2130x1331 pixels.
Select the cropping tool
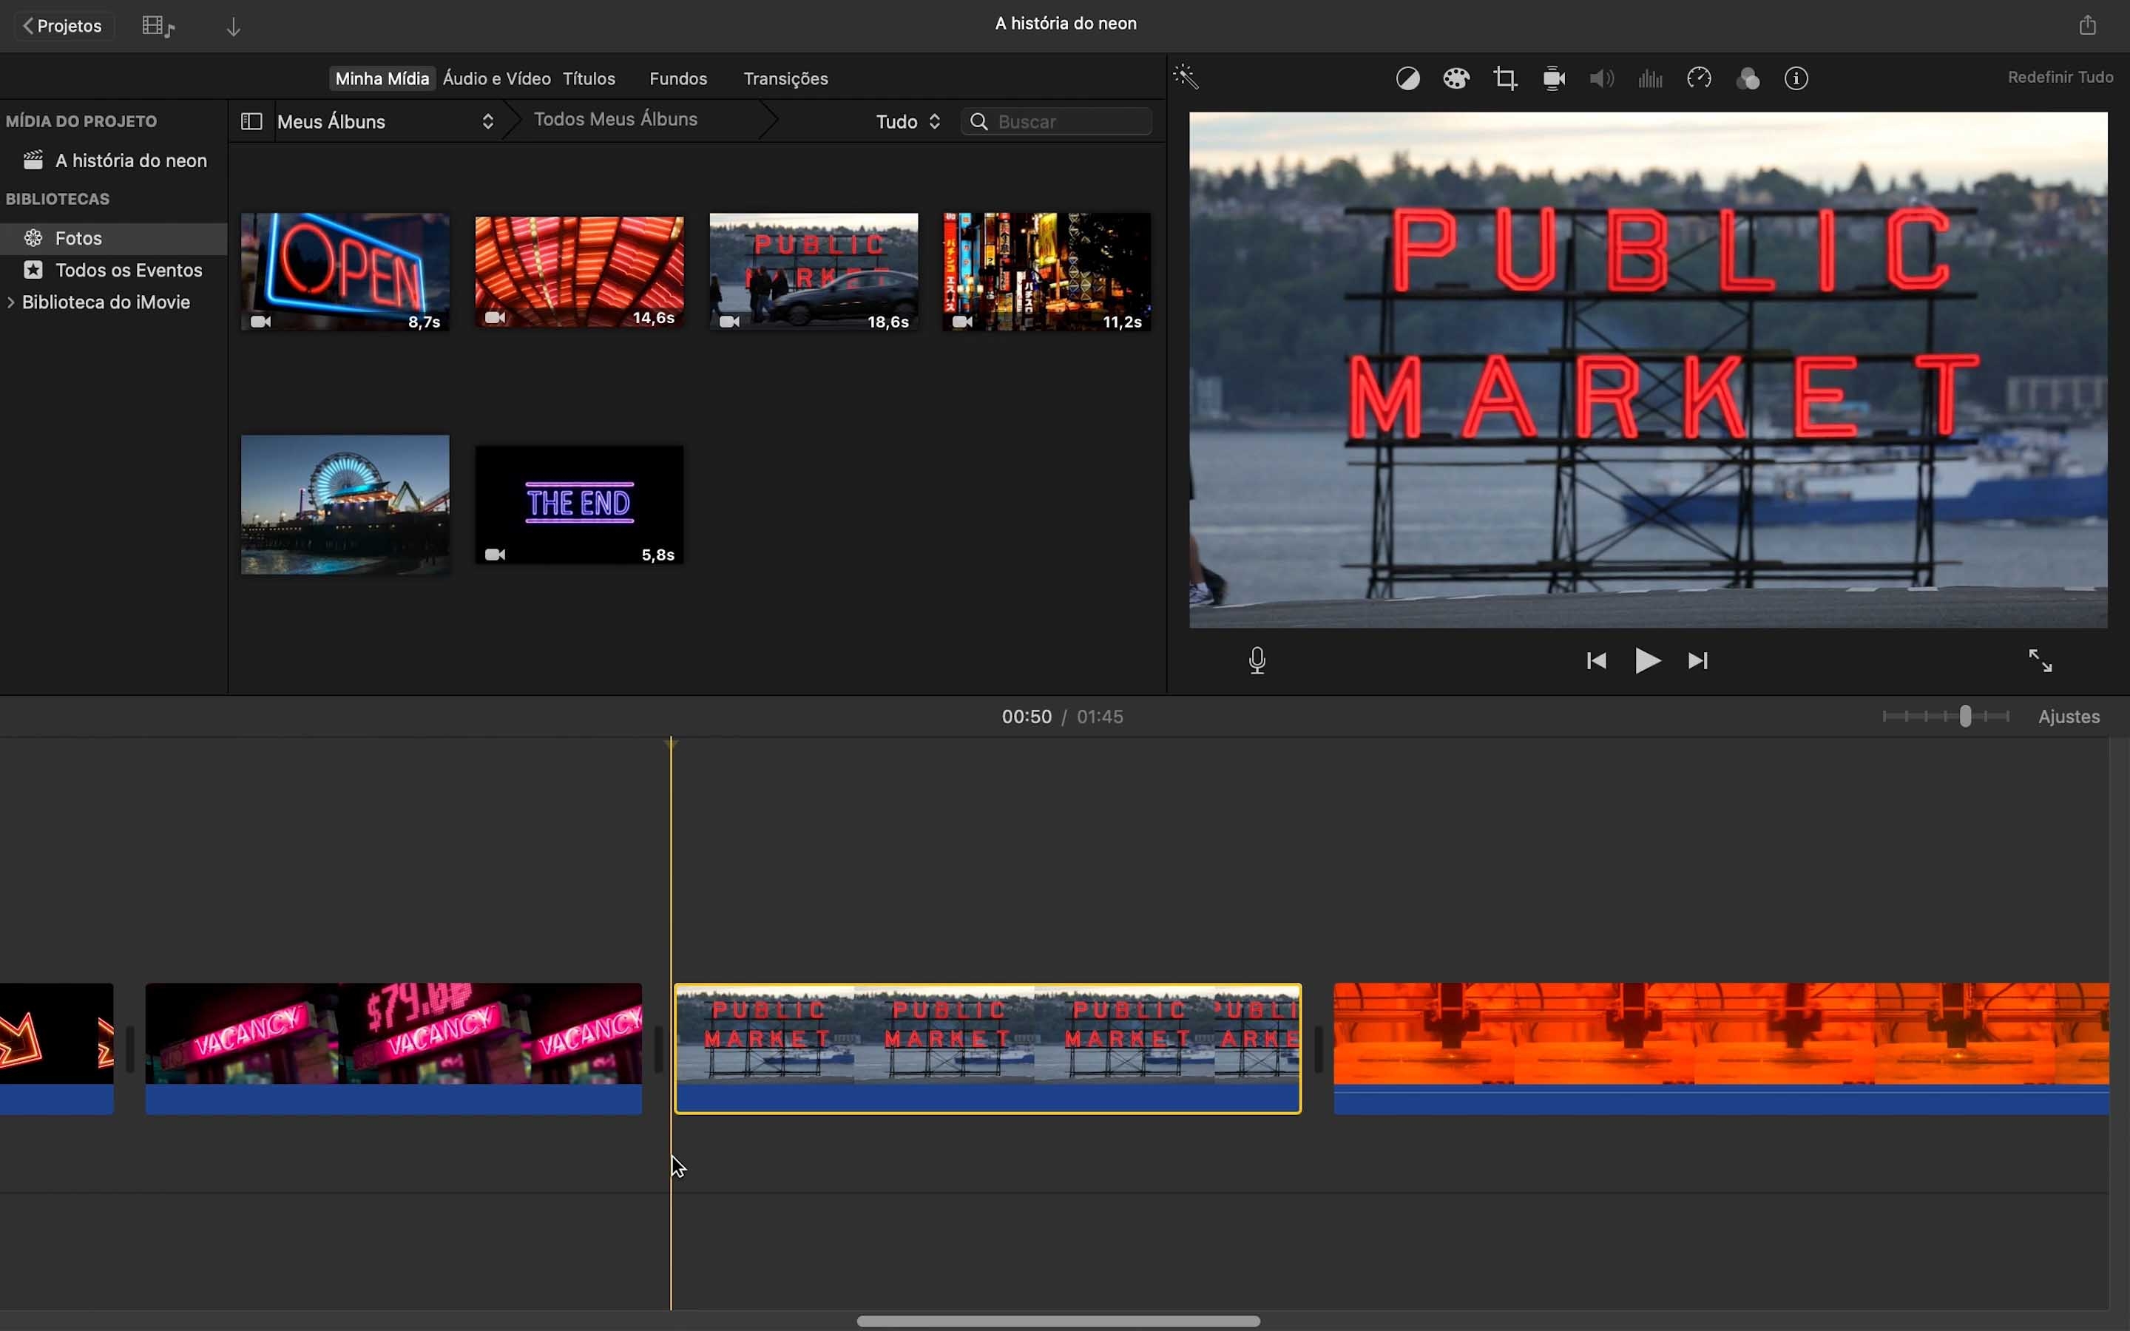(x=1505, y=78)
